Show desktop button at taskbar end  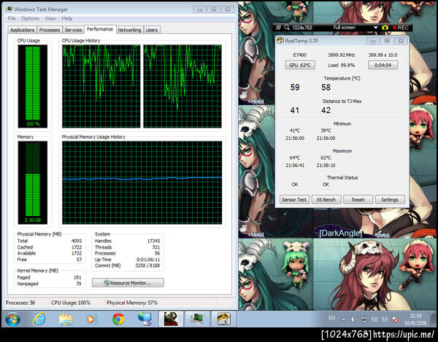click(434, 319)
